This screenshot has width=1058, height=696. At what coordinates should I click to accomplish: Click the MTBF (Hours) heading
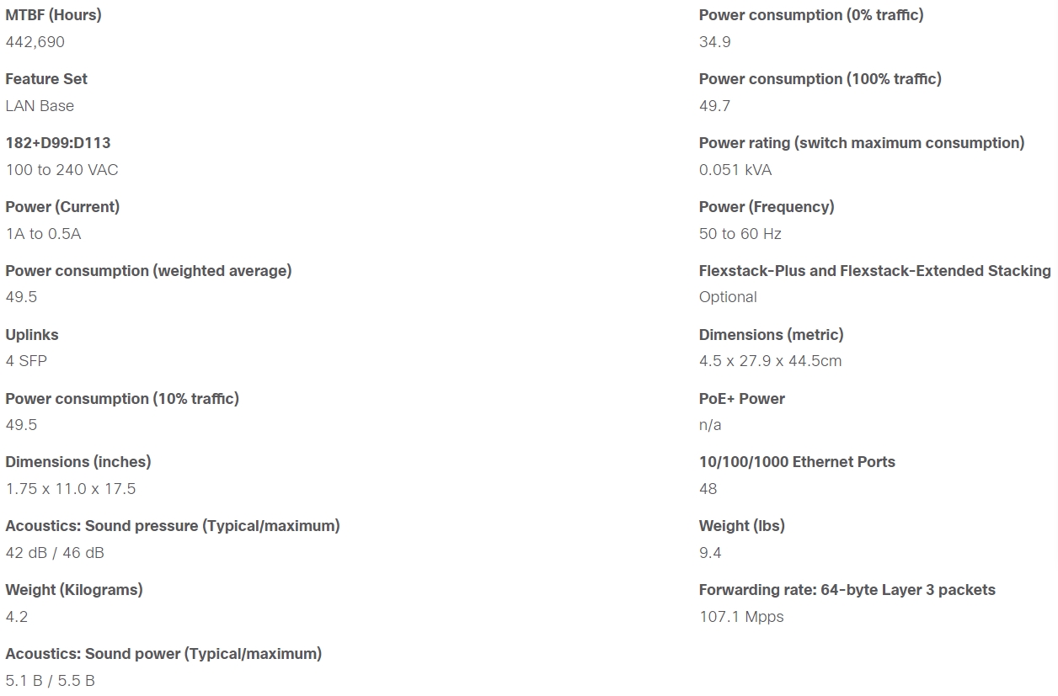click(53, 15)
